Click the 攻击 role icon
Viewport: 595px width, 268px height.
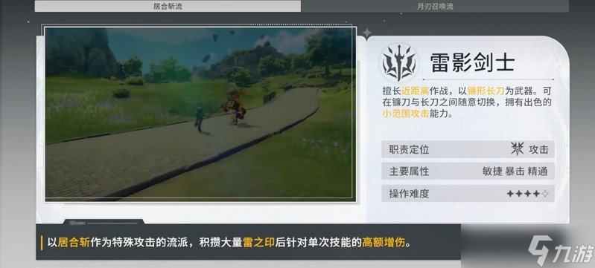click(x=518, y=149)
